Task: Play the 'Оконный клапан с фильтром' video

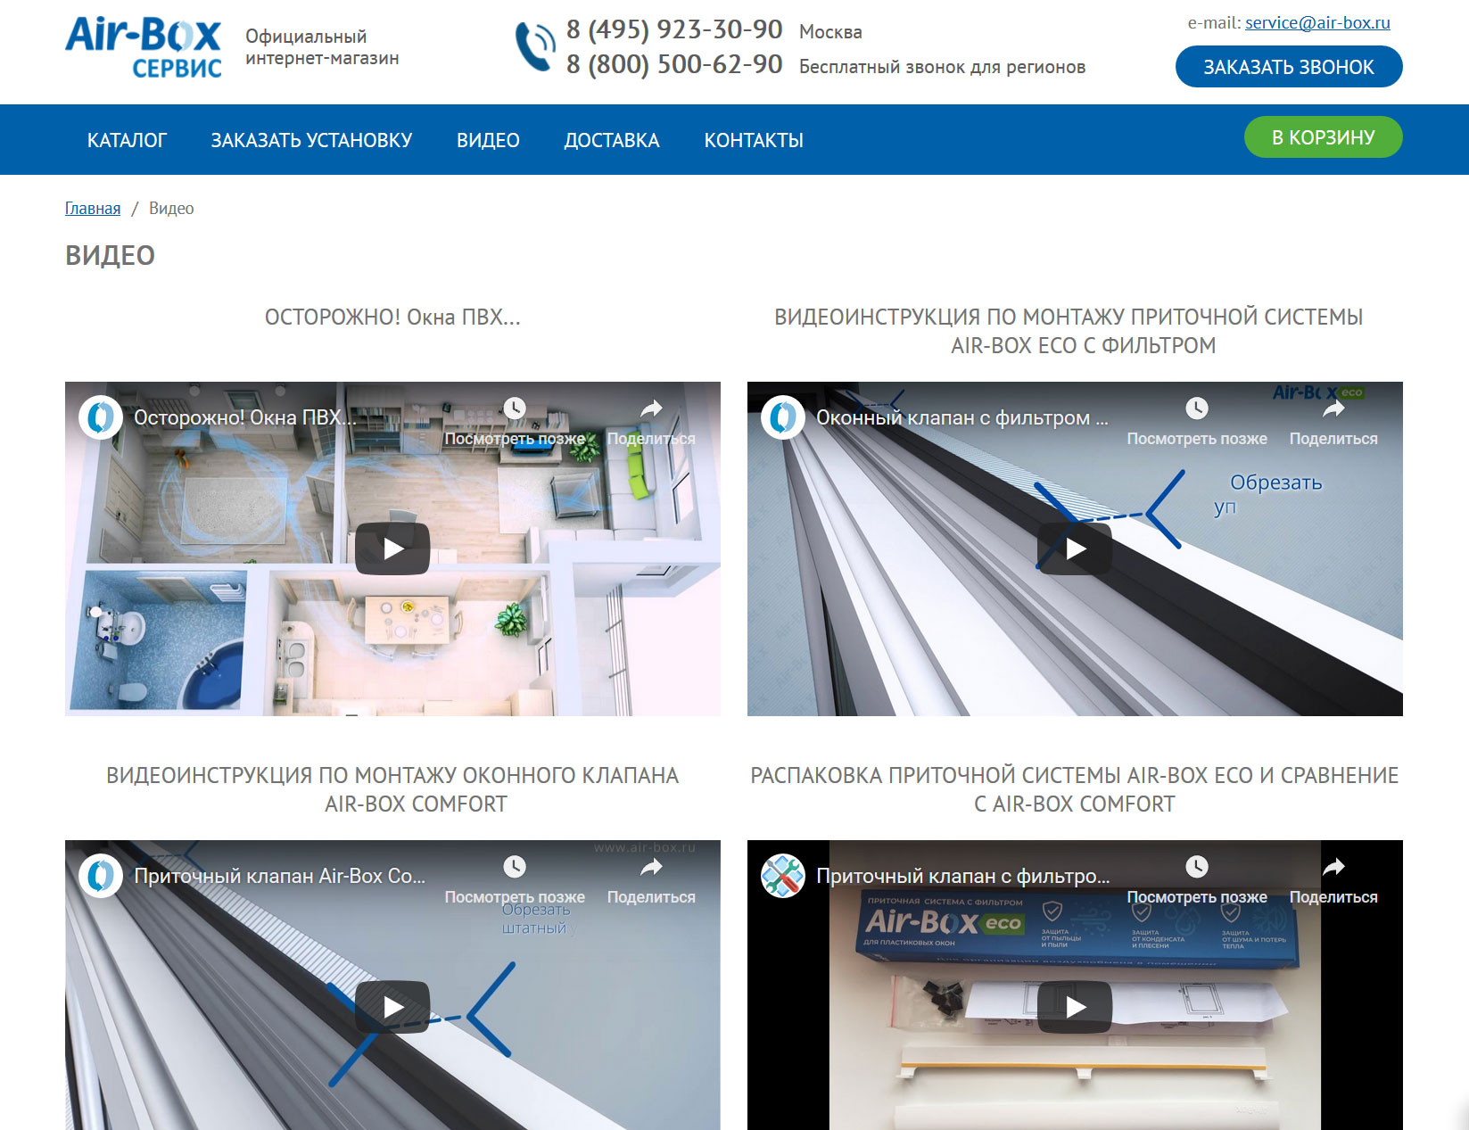Action: pyautogui.click(x=1075, y=549)
